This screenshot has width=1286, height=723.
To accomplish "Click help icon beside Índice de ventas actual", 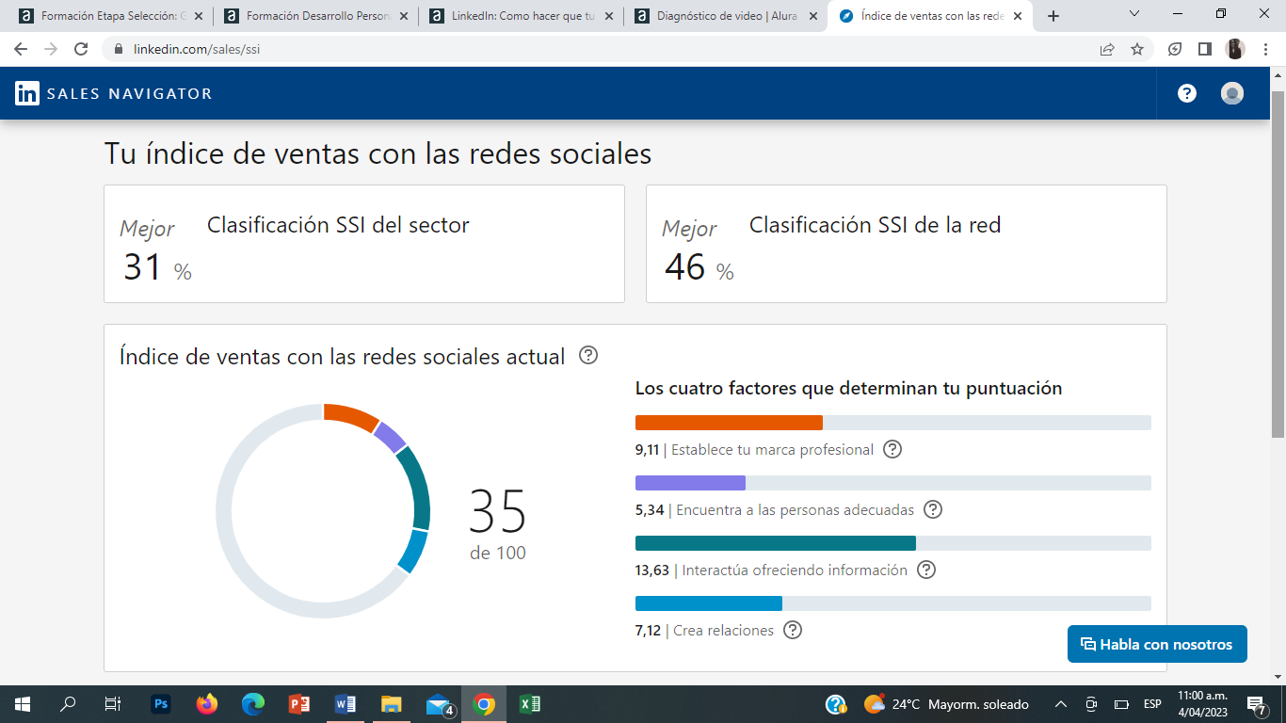I will pyautogui.click(x=588, y=355).
